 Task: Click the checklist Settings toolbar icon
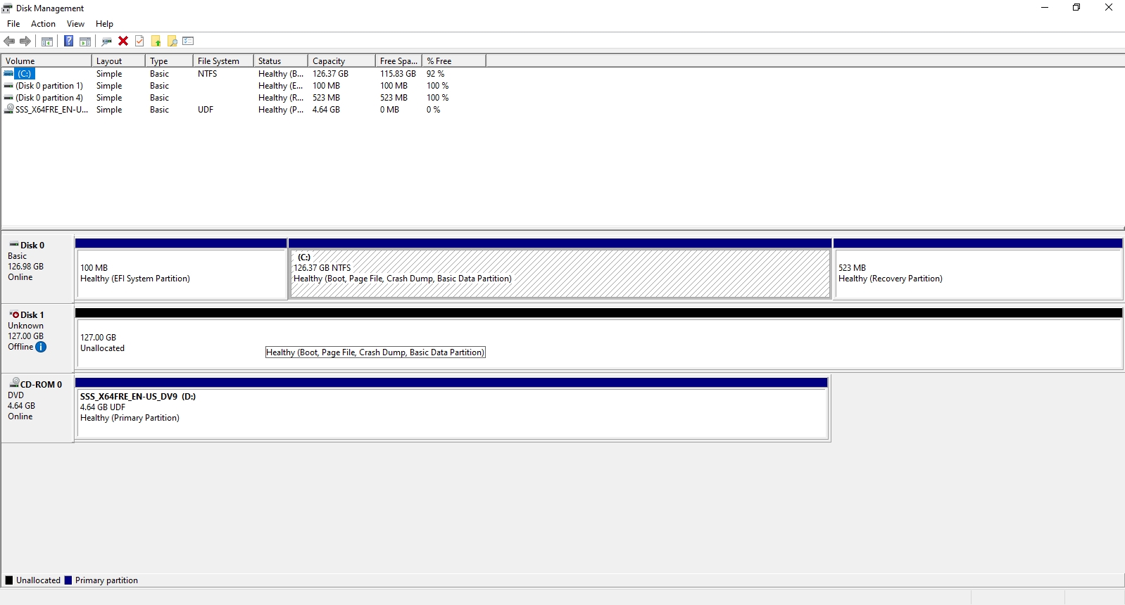click(x=188, y=41)
